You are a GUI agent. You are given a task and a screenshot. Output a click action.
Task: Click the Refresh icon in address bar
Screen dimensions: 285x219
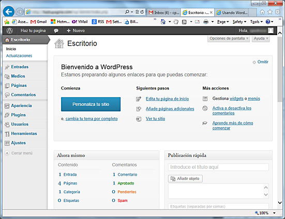coord(142,12)
